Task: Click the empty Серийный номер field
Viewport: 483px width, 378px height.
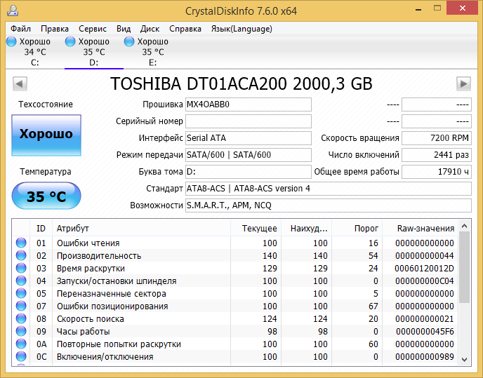Action: point(249,121)
